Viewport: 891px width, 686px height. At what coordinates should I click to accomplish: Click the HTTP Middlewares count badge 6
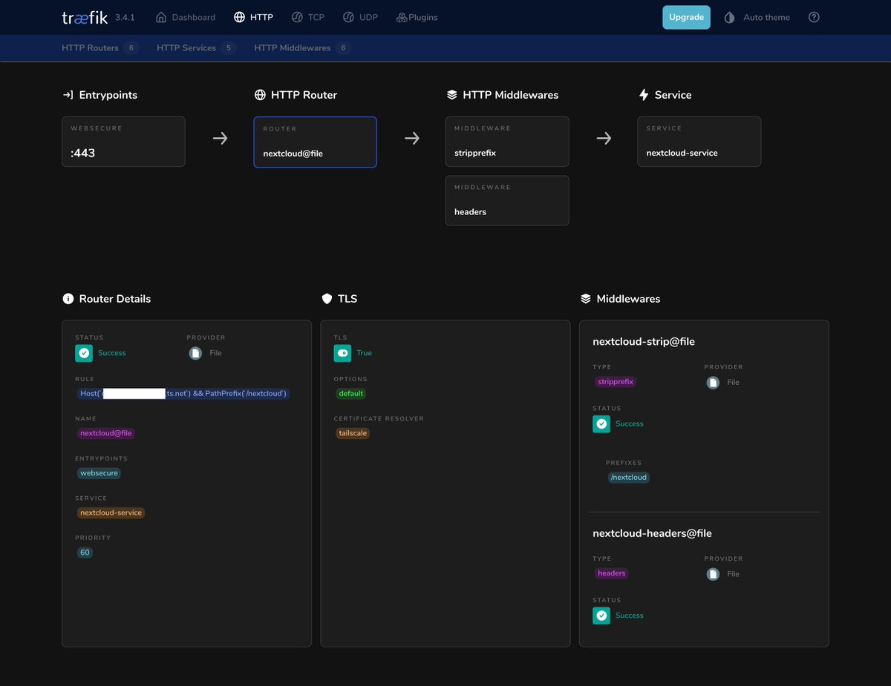coord(343,47)
